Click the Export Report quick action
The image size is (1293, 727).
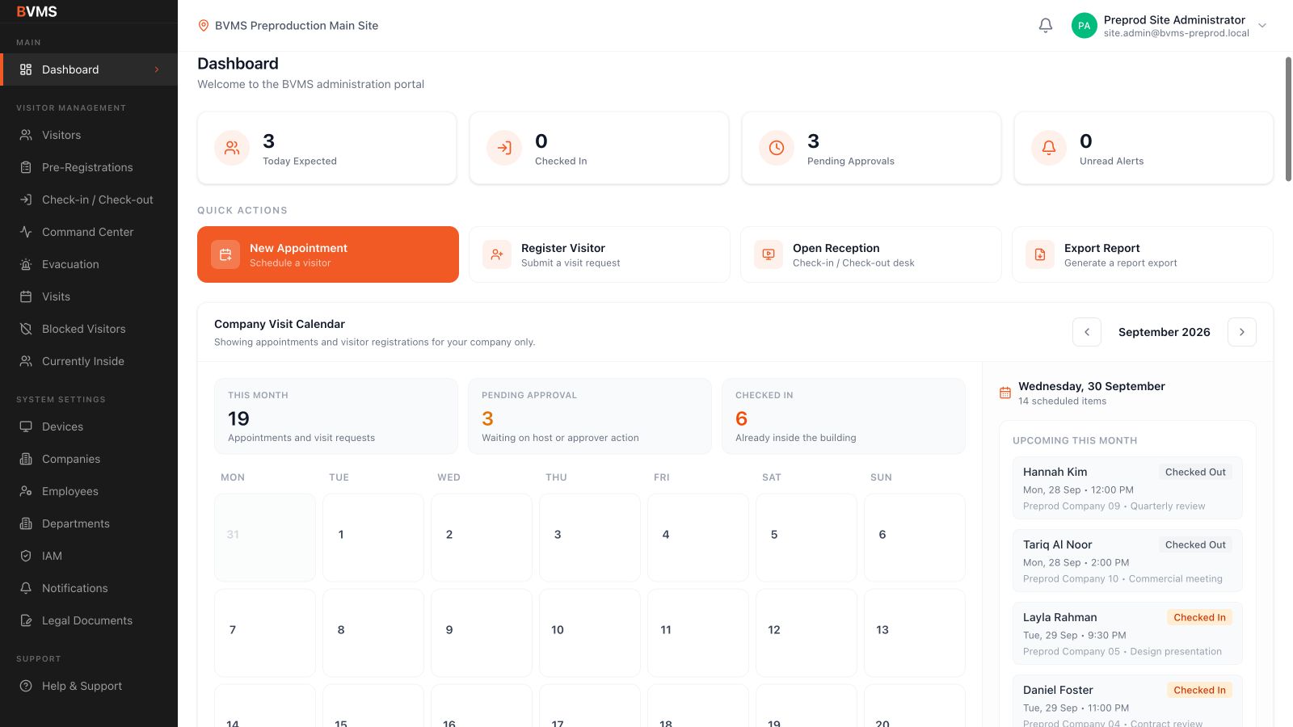tap(1143, 254)
